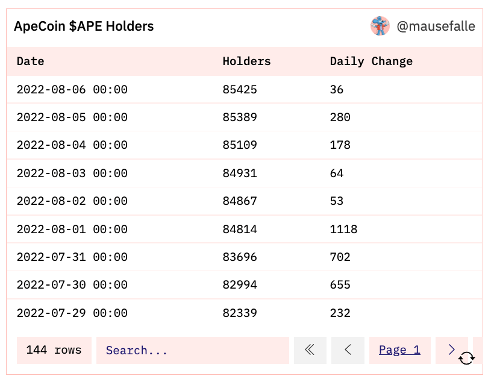Viewport: 494px width, 382px height.
Task: Click the Search input field
Action: coord(192,350)
